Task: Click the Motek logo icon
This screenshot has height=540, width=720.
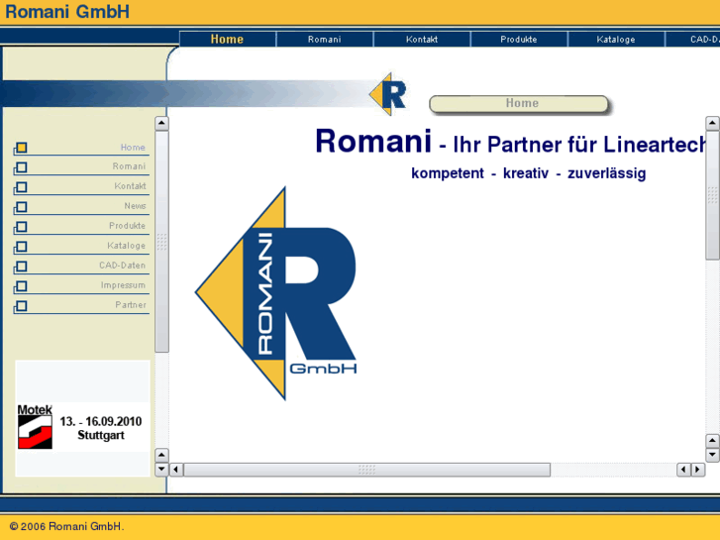Action: point(35,427)
